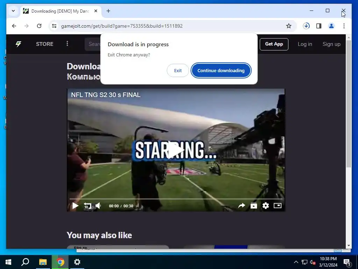This screenshot has width=358, height=269.
Task: Click the page vertical scrollbar thumb
Action: [x=349, y=103]
